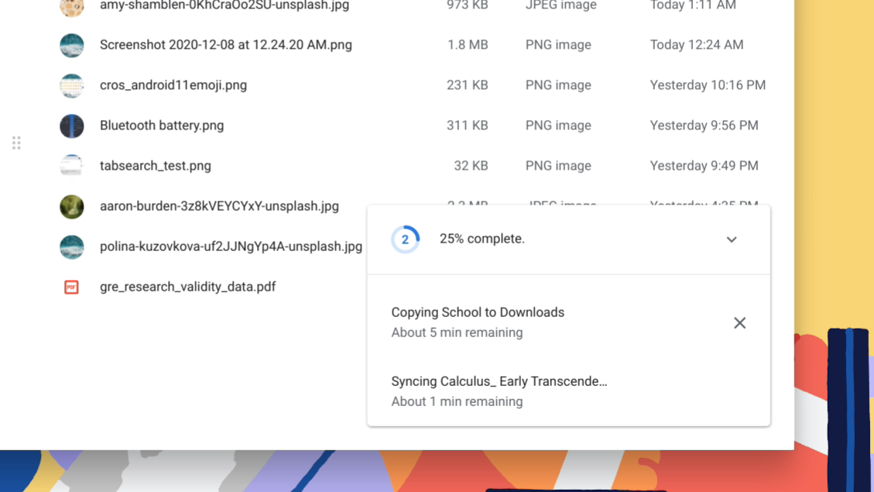The image size is (874, 492).
Task: Click the 25% complete progress control
Action: pyautogui.click(x=482, y=239)
